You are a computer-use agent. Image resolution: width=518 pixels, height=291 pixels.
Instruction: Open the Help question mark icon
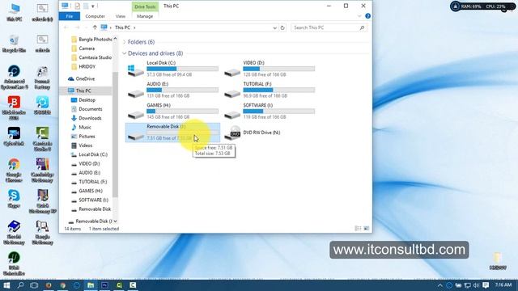367,16
